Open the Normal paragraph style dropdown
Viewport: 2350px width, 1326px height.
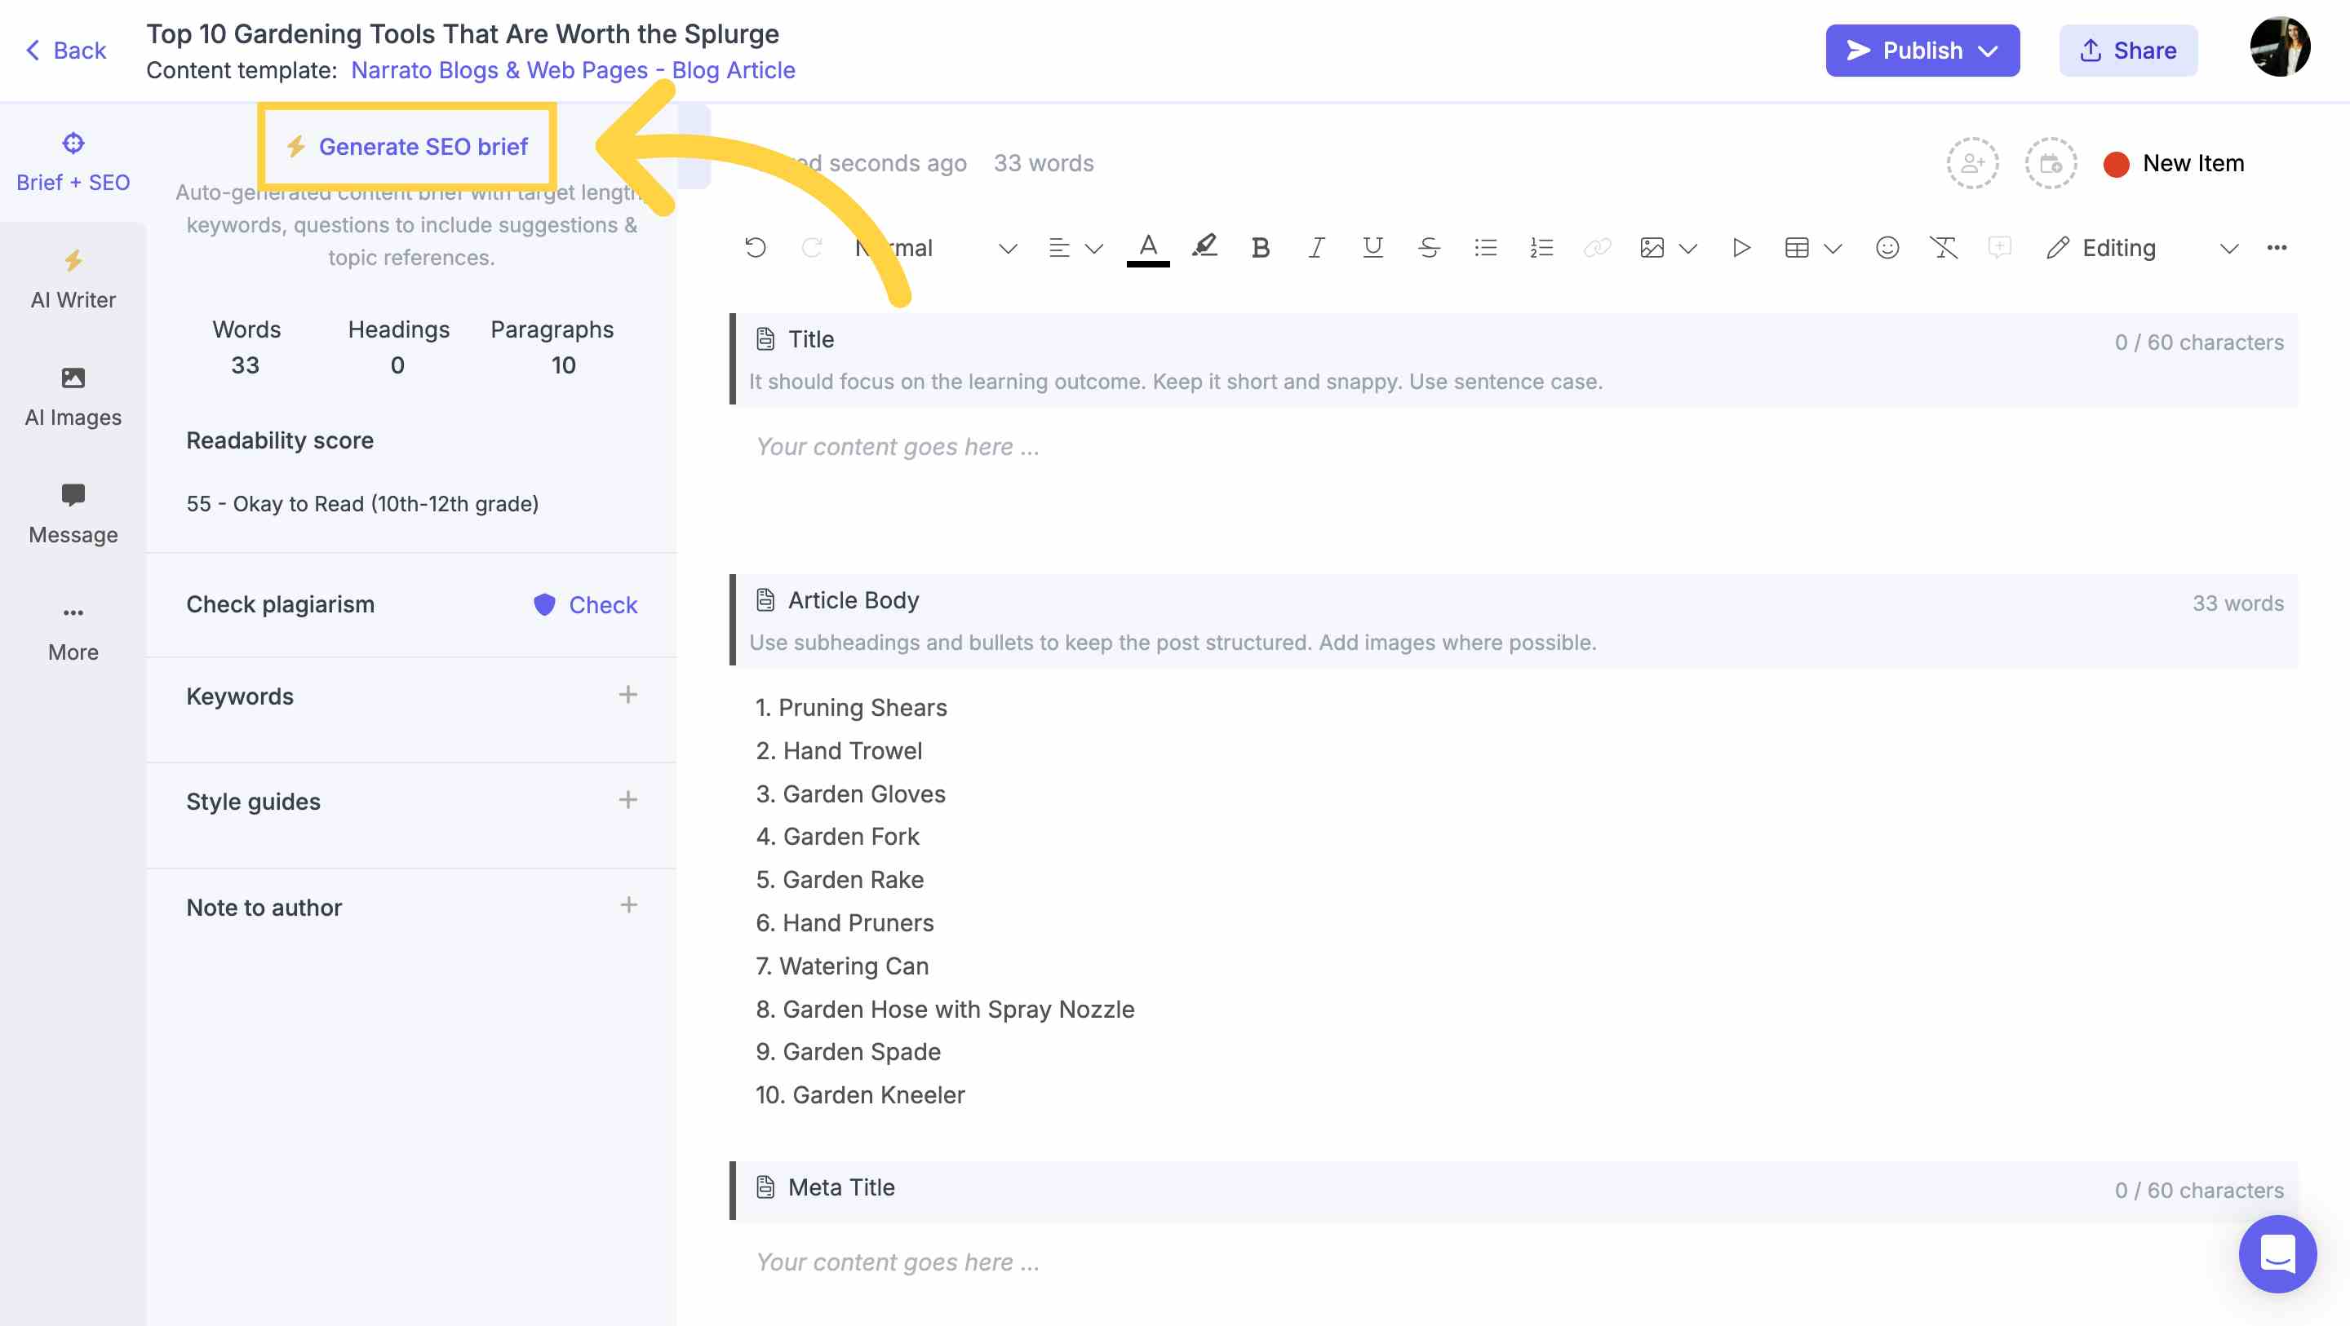(x=936, y=248)
